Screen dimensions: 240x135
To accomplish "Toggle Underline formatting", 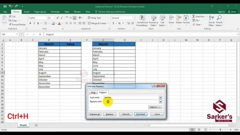I will (x=38, y=23).
